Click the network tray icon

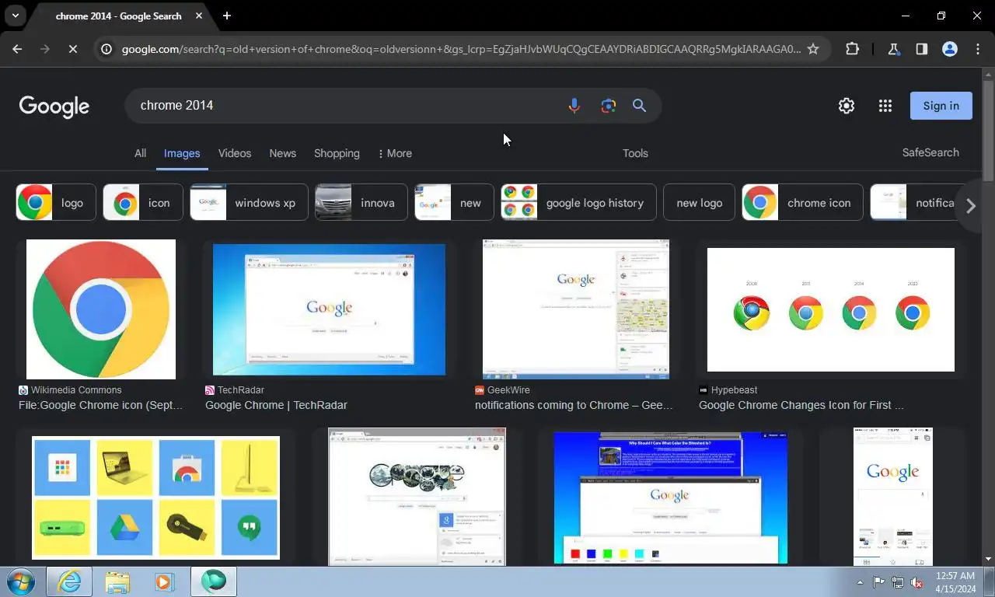coord(898,581)
